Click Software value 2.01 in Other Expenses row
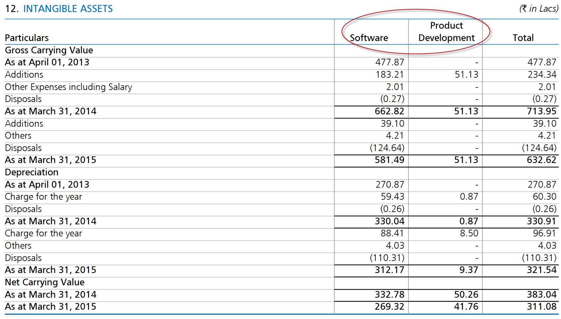Viewport: 561px width, 319px height. tap(395, 87)
